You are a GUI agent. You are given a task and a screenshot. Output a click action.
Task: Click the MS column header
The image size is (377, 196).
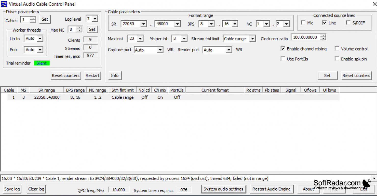(x=23, y=90)
